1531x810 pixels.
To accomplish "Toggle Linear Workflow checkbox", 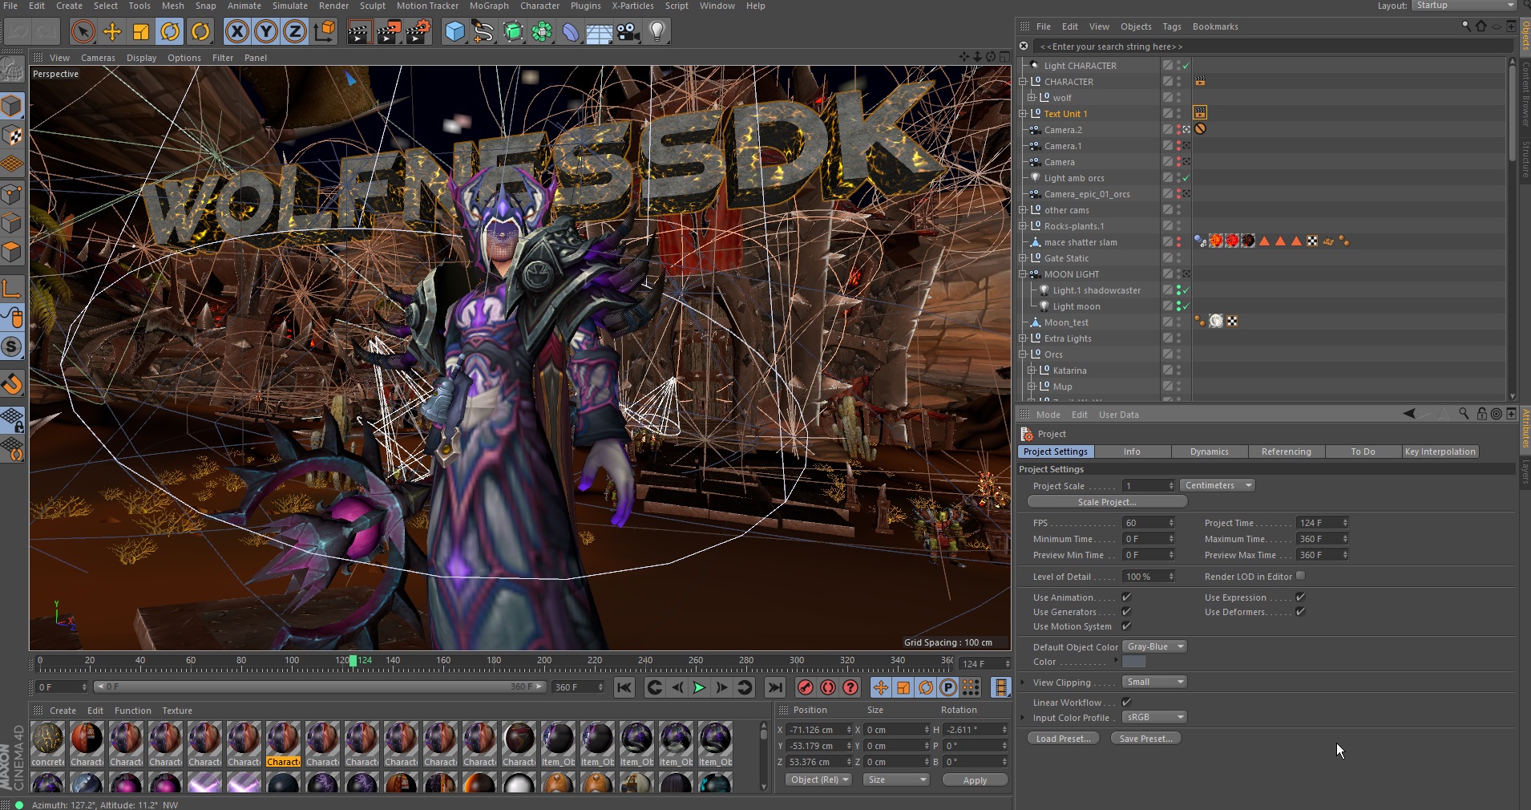I will point(1126,703).
